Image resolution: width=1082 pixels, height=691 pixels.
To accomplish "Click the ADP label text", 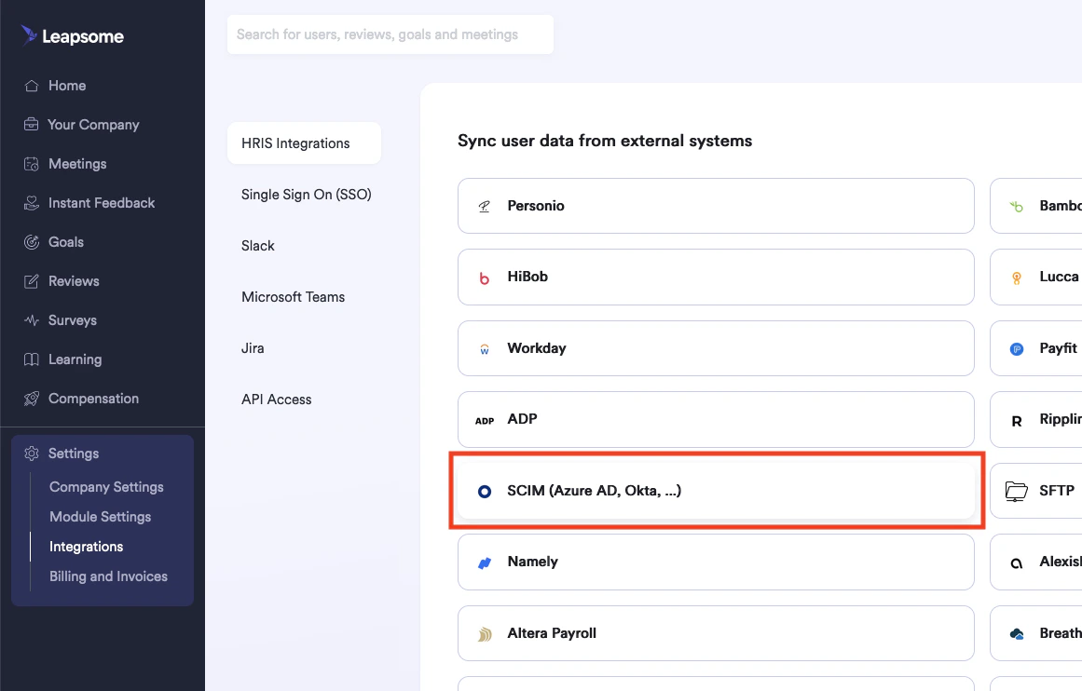I will (x=522, y=419).
